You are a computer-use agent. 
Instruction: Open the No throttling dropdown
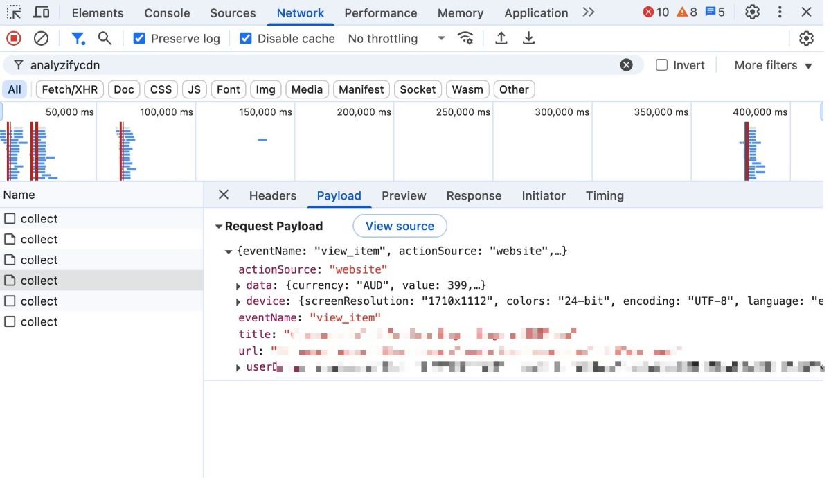pyautogui.click(x=396, y=39)
